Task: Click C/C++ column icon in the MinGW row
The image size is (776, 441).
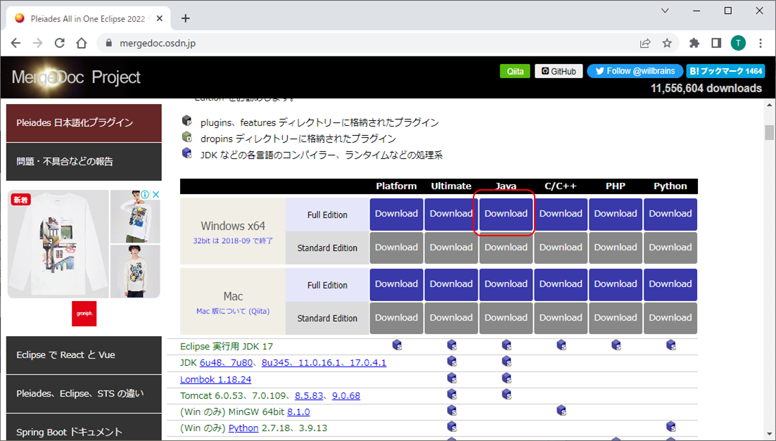Action: point(561,410)
